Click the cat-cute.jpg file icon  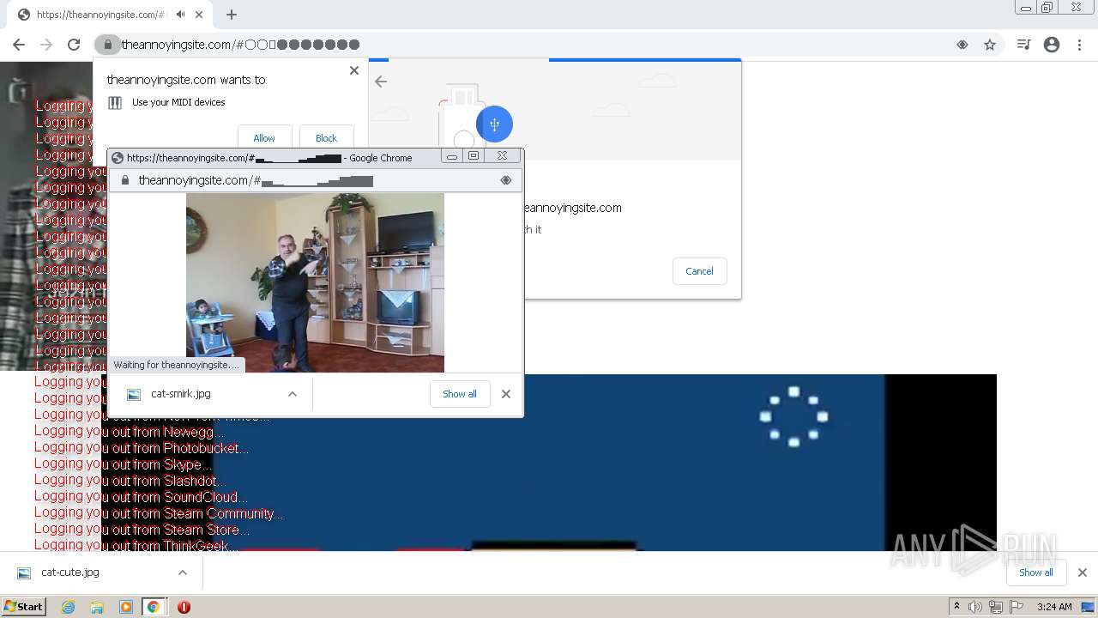point(24,573)
